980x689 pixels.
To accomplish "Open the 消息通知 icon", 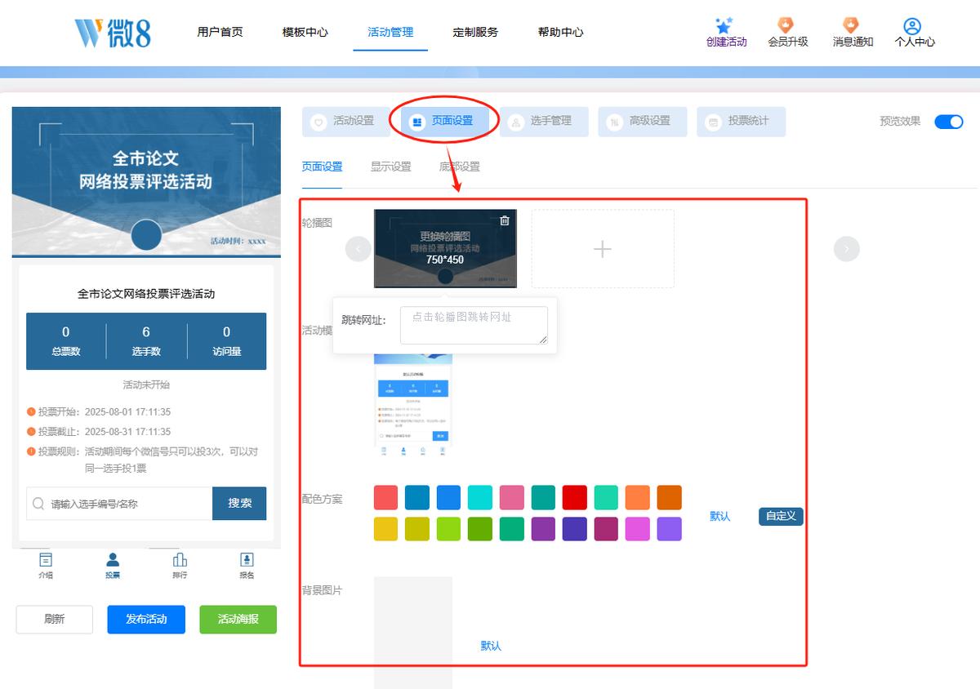I will pos(851,26).
